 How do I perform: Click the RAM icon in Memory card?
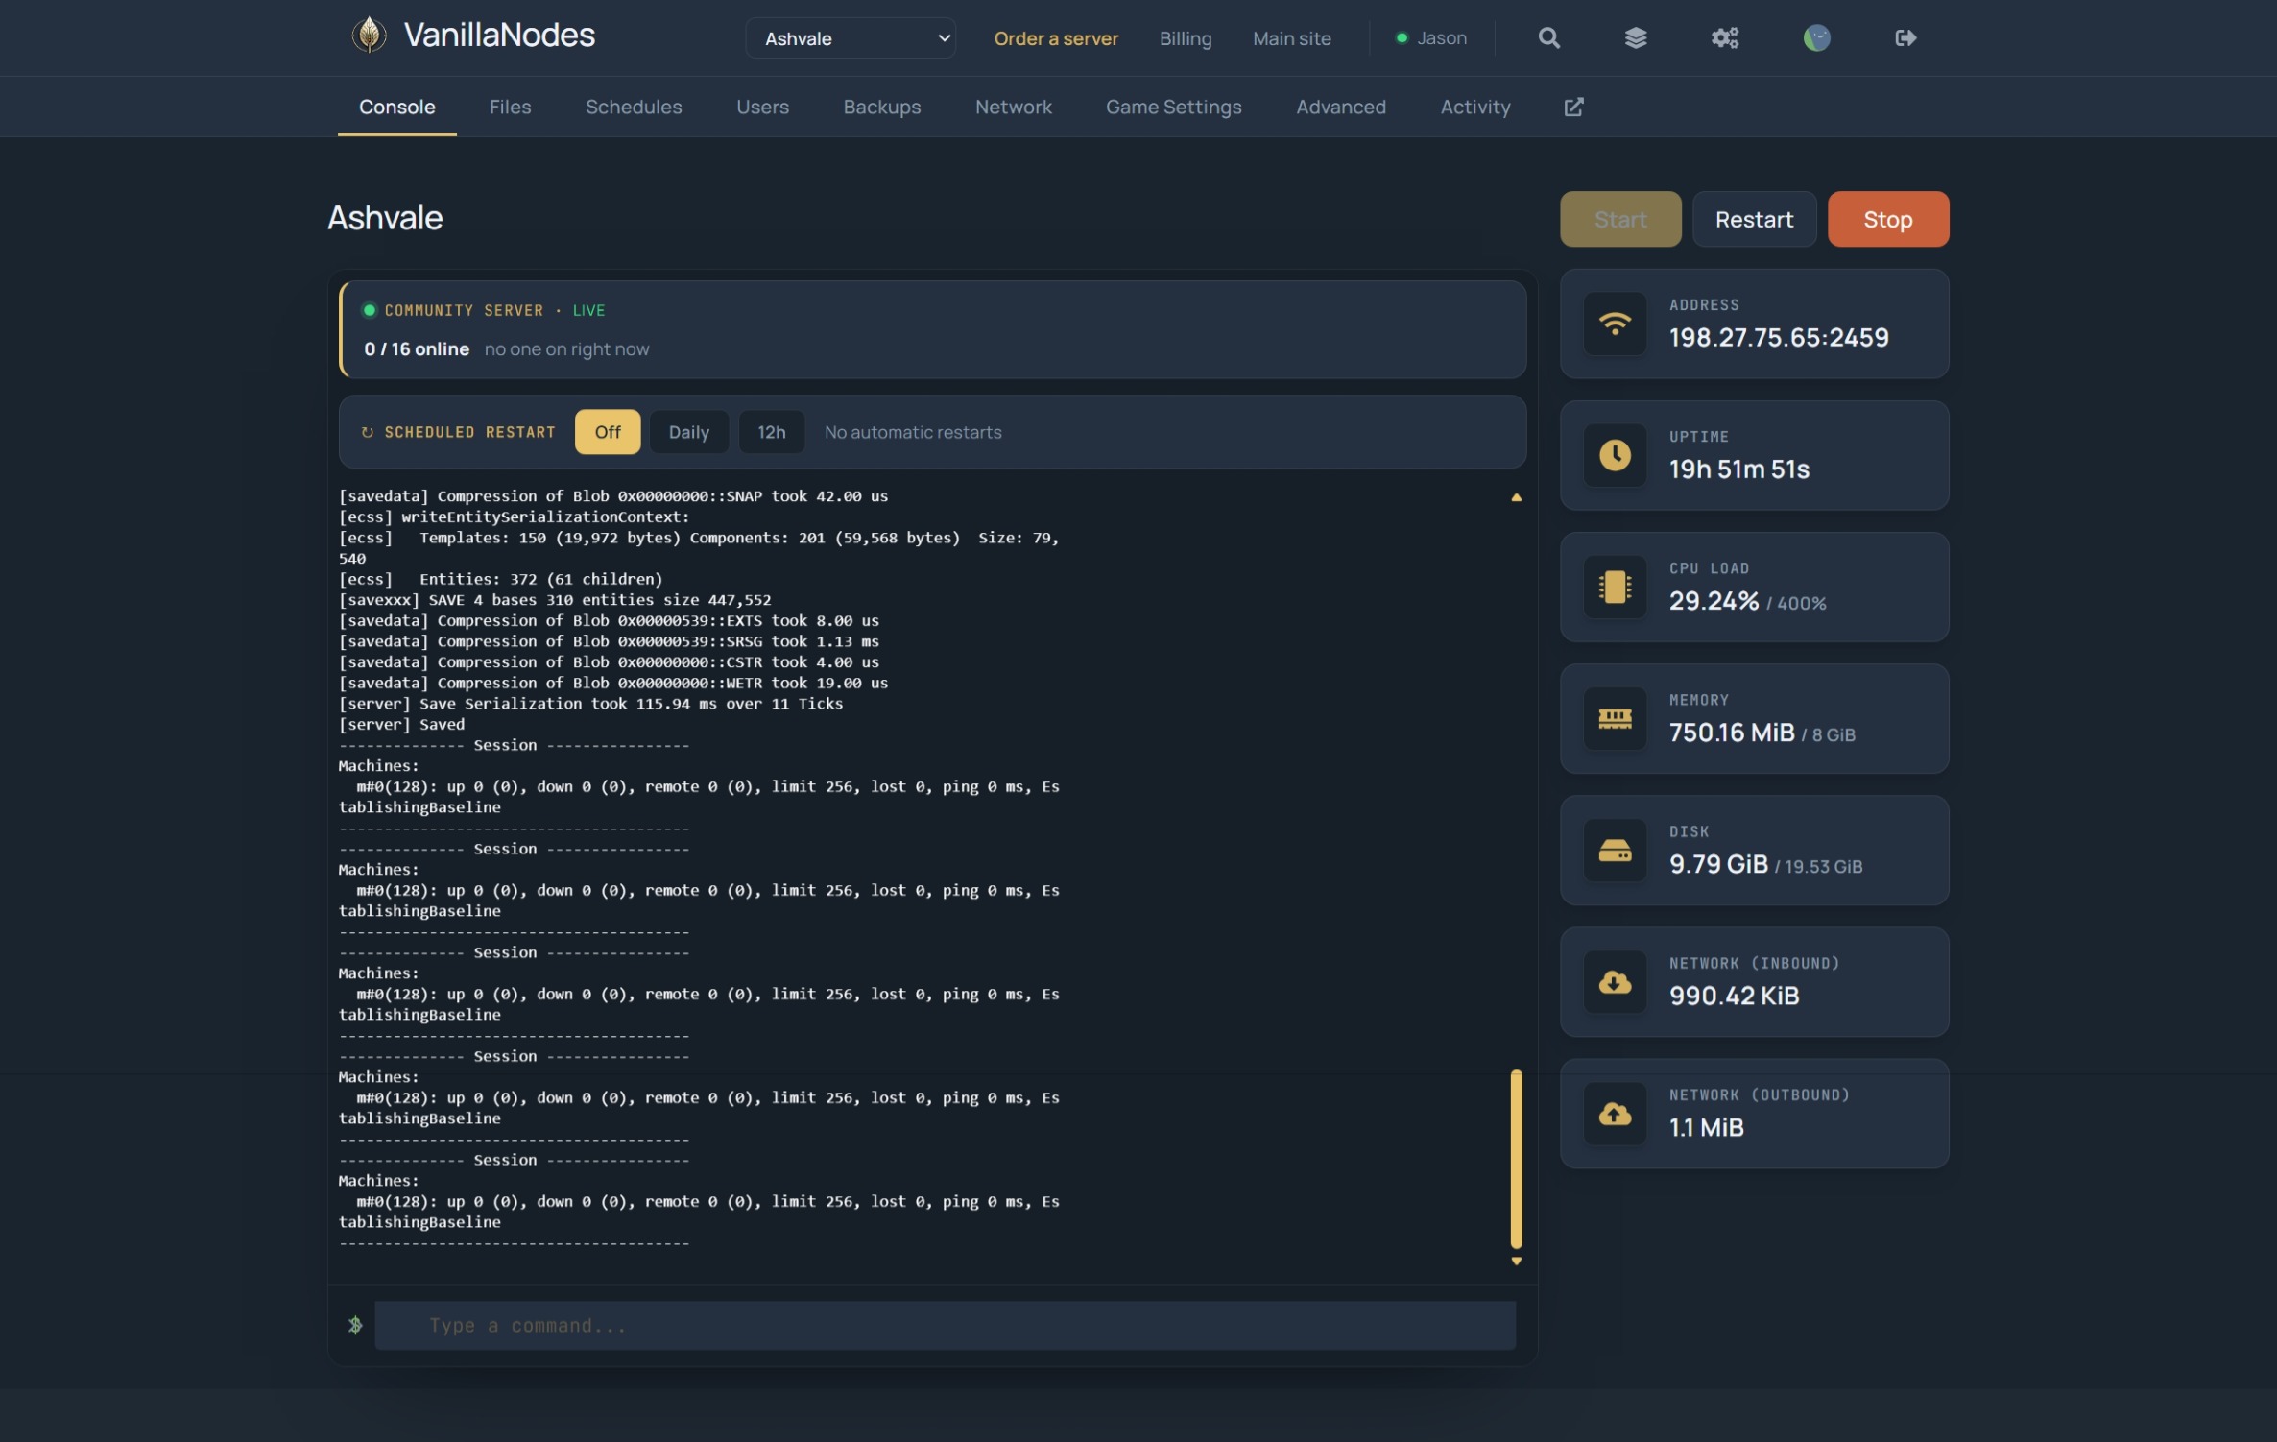pos(1615,718)
